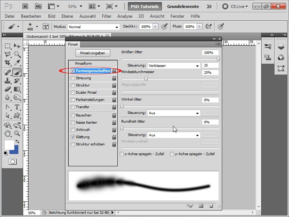This screenshot has height=217, width=289.
Task: Enable the Transfer checkbox
Action: click(x=73, y=107)
